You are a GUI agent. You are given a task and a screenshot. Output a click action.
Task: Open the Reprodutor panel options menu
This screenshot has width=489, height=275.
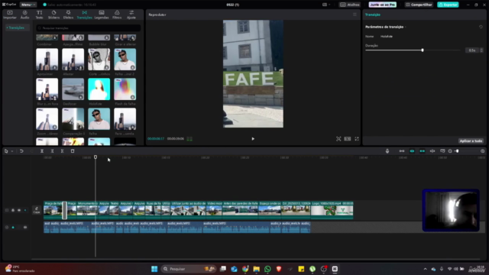pos(355,15)
